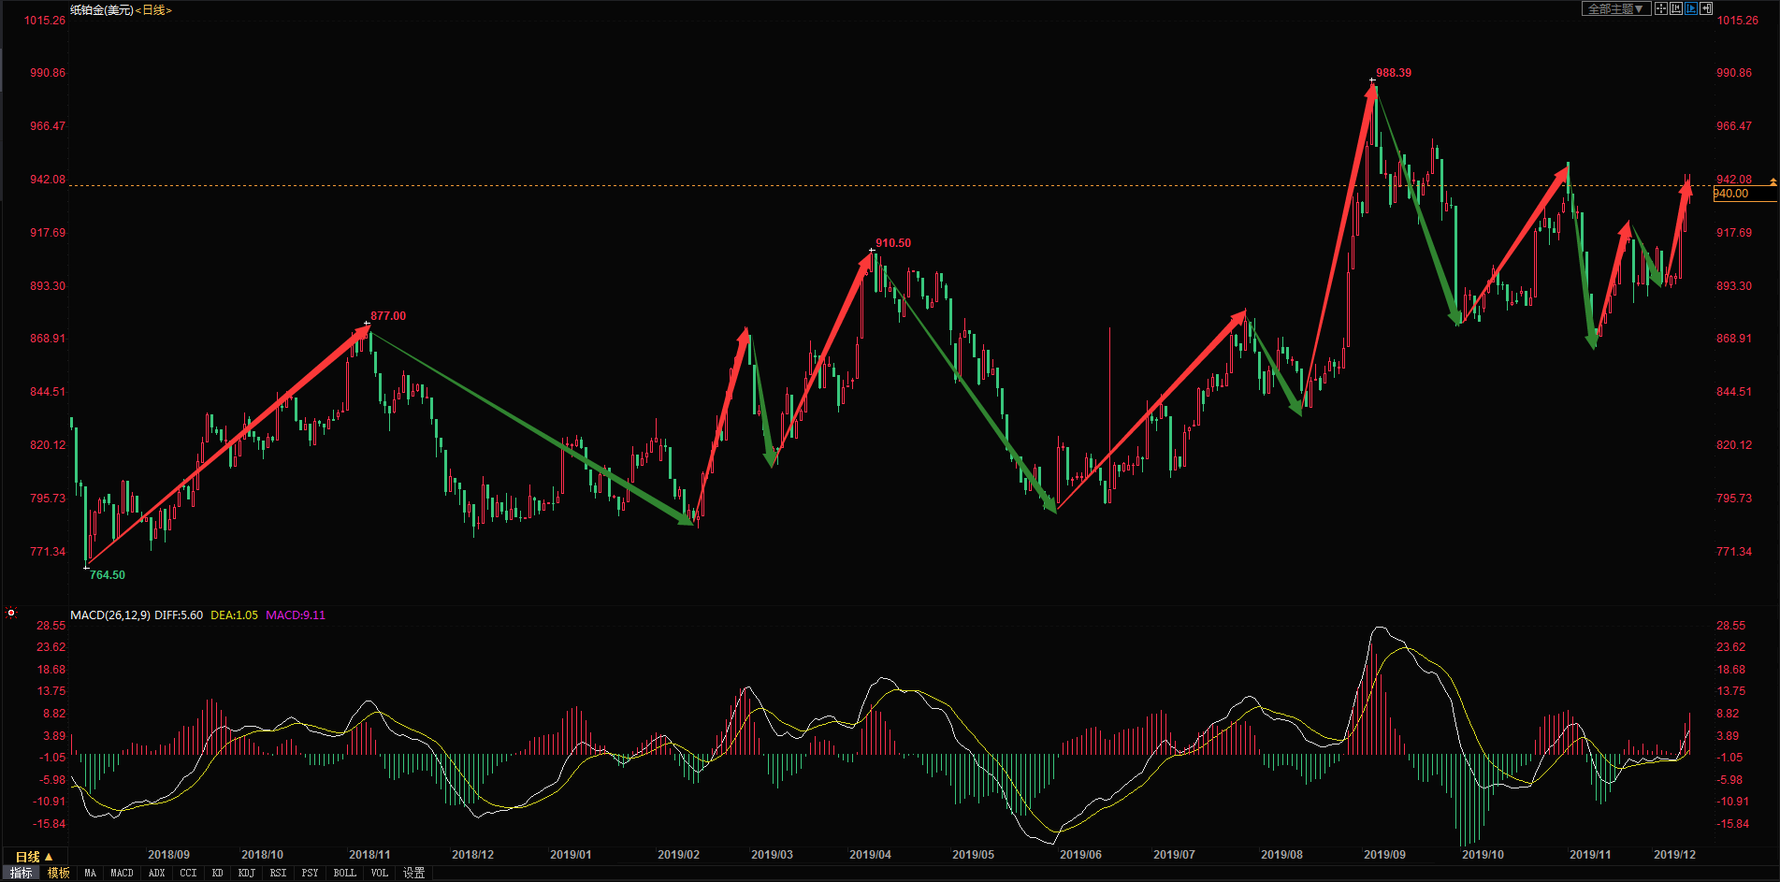Click the 910.50 peak price label

click(x=893, y=242)
